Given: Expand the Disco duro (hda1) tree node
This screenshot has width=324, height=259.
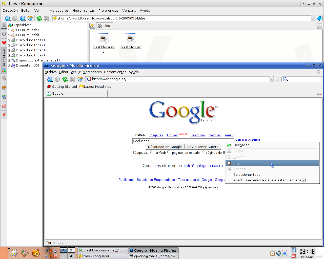Looking at the screenshot, I should 9,40.
